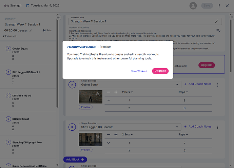Viewport: 234px width, 168px height.
Task: Click Stiff Legged Deadlift set 2 reps value 7
Action: (184, 151)
